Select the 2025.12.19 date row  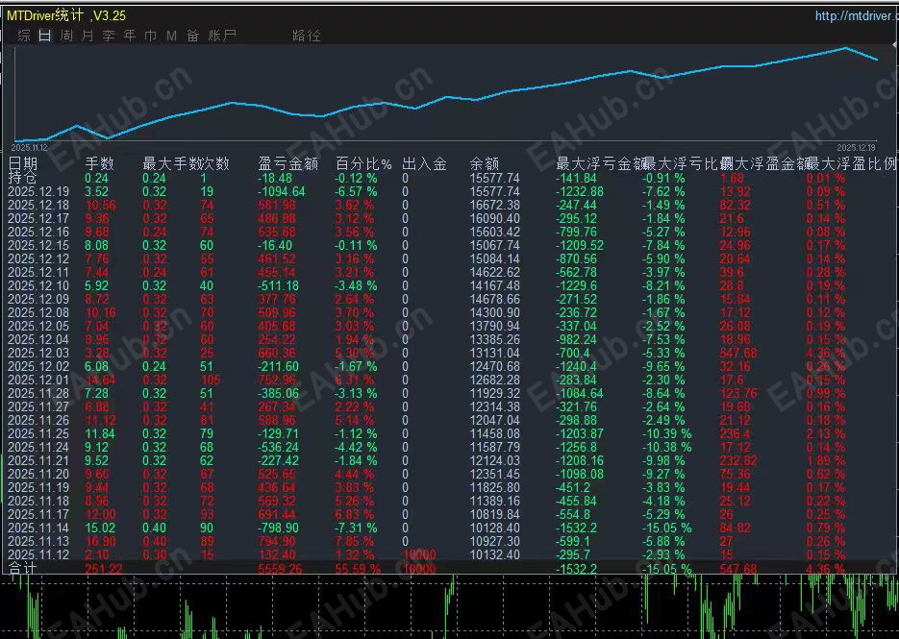click(38, 191)
